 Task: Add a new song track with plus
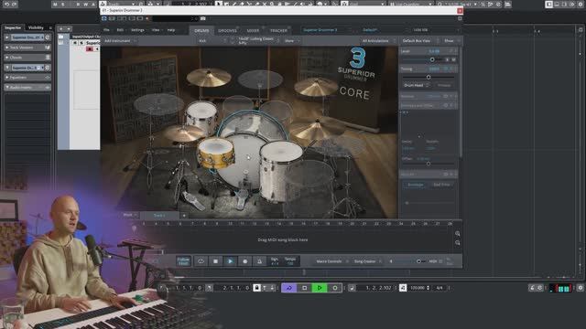(184, 216)
